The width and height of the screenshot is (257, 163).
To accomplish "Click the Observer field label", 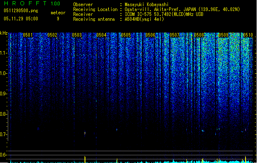I will coord(83,4).
